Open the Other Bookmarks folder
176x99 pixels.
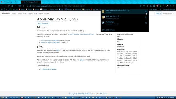[x=169, y=9]
